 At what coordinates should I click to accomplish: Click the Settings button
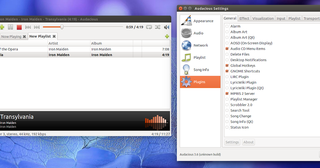coord(232,142)
